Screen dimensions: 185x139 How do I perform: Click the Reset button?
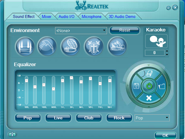pos(125,30)
